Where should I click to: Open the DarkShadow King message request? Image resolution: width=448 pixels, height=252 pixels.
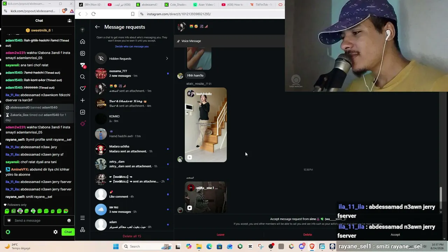(132, 104)
